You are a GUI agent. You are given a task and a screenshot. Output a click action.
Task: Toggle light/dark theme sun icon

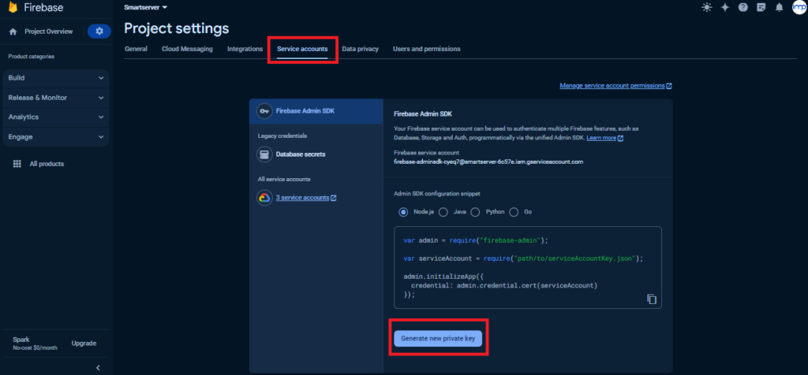pos(706,7)
